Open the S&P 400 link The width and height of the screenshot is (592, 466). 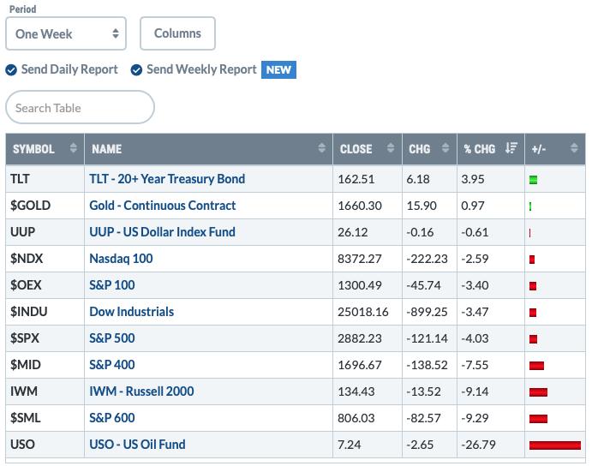(x=111, y=365)
